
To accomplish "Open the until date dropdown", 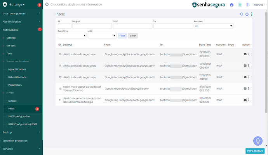I will pyautogui.click(x=102, y=35).
